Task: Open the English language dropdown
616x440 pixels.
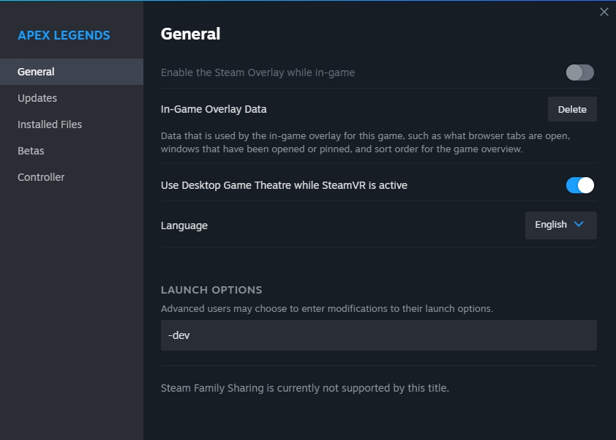Action: (x=560, y=225)
